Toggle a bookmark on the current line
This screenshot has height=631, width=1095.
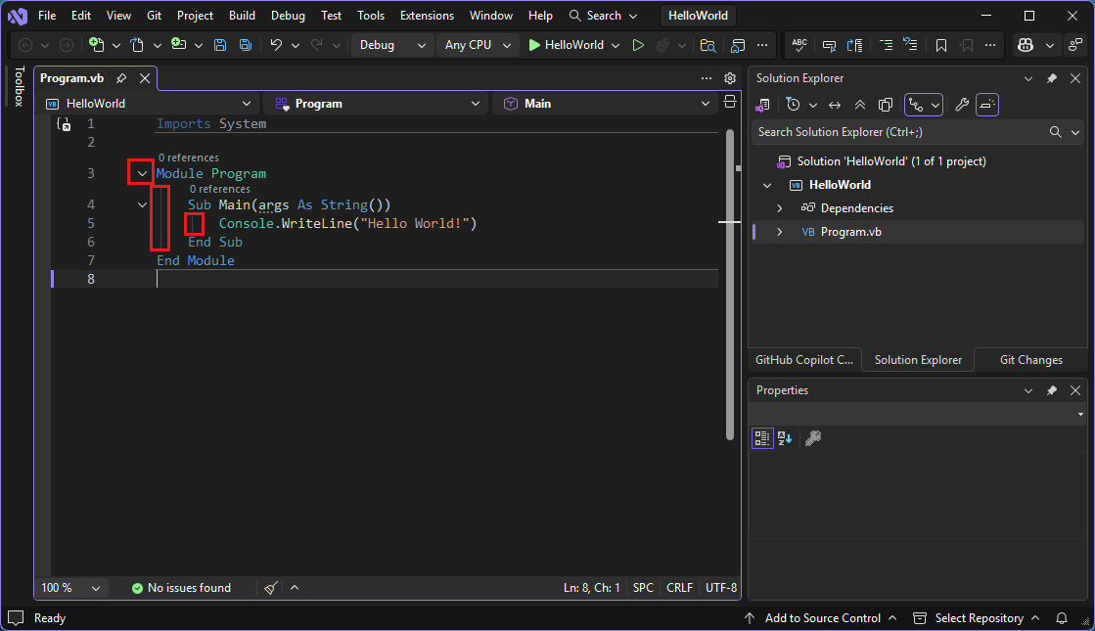940,45
